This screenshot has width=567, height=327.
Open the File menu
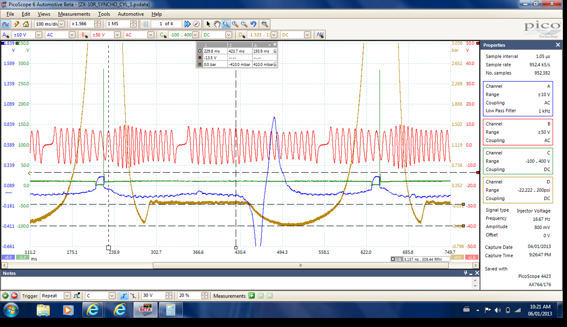pos(10,14)
